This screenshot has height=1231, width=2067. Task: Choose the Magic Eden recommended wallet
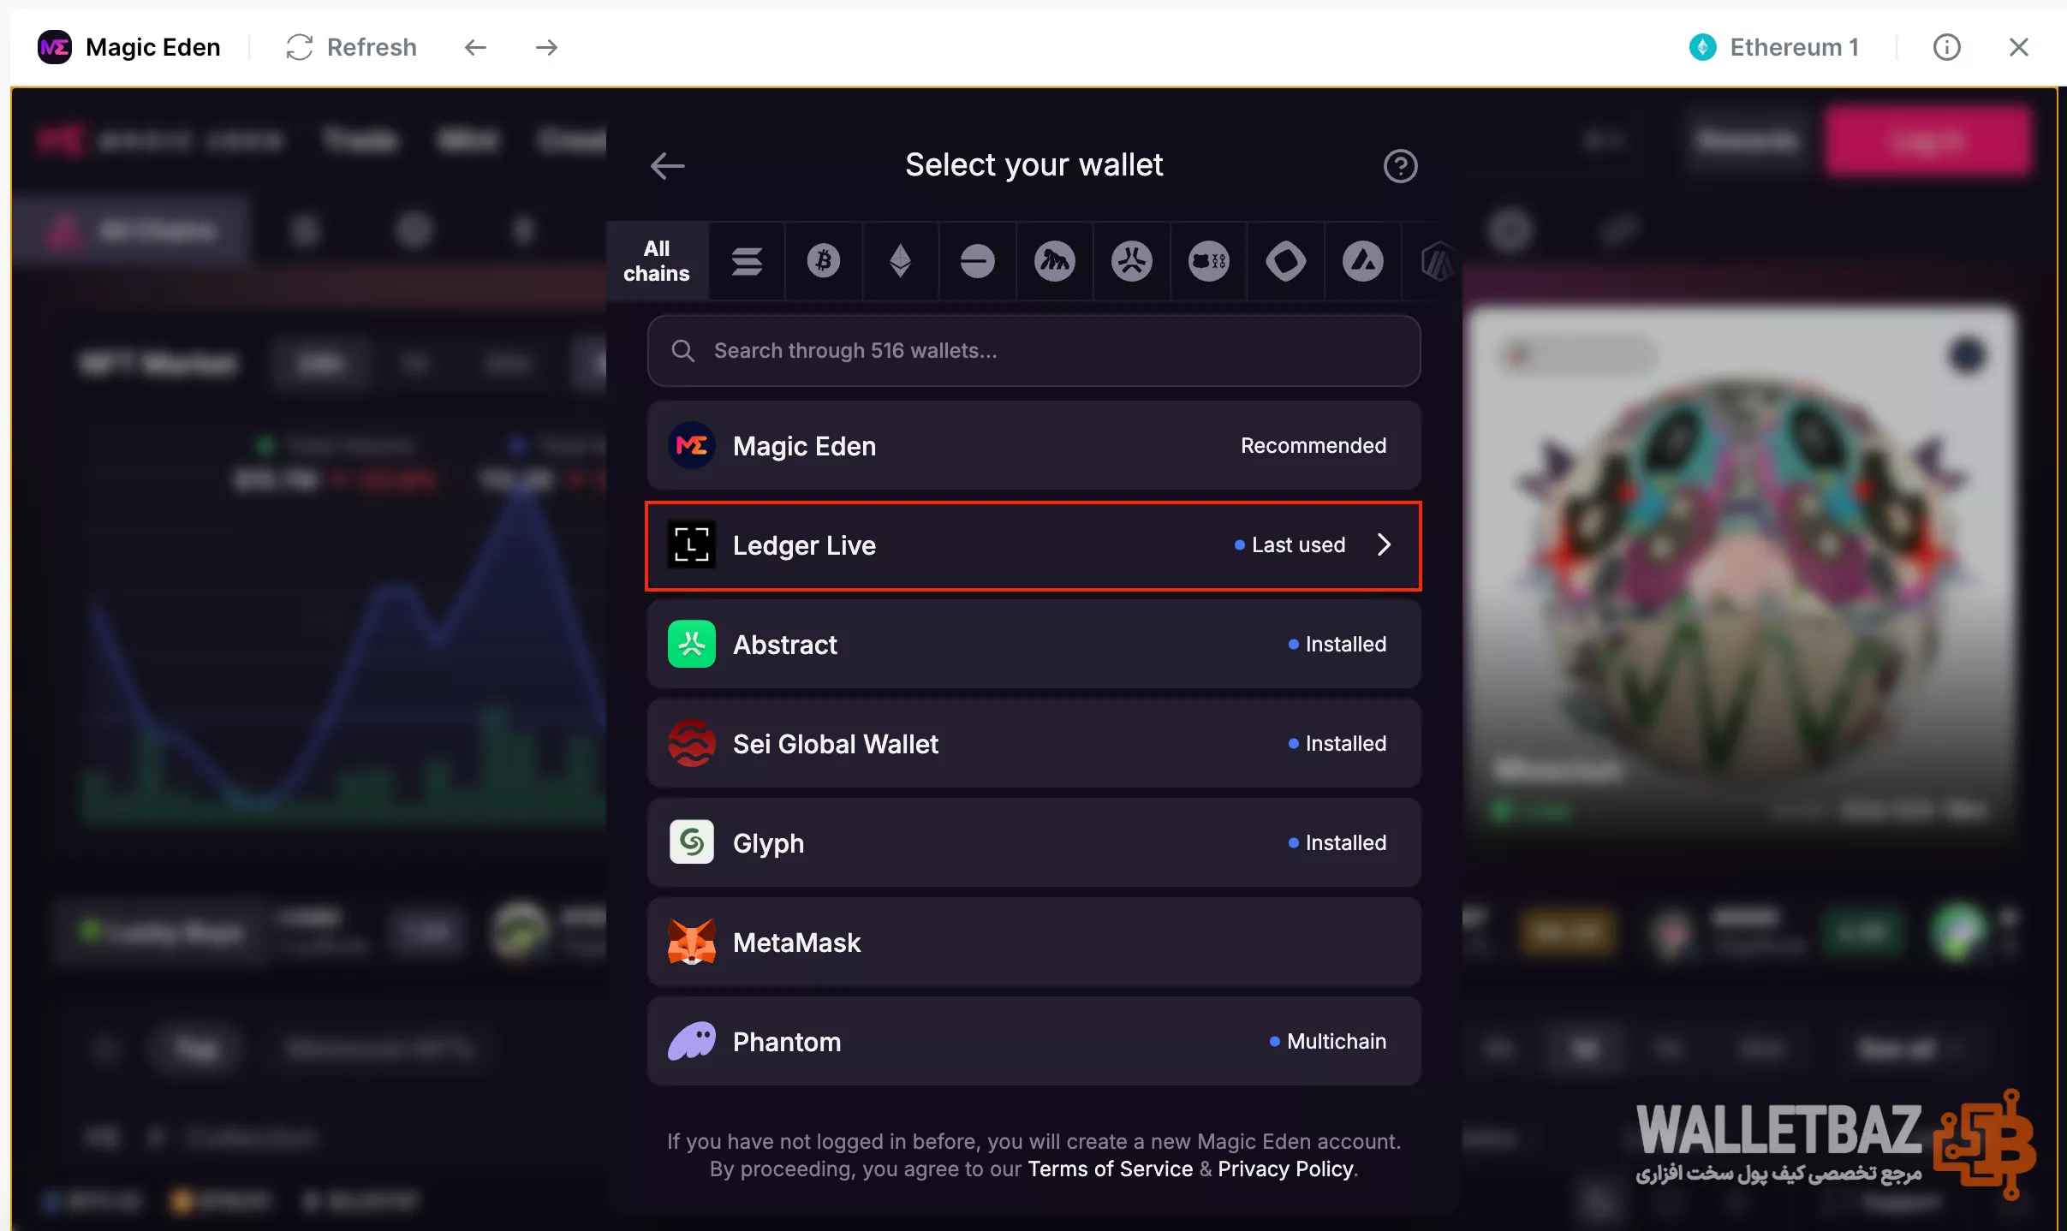point(1034,446)
